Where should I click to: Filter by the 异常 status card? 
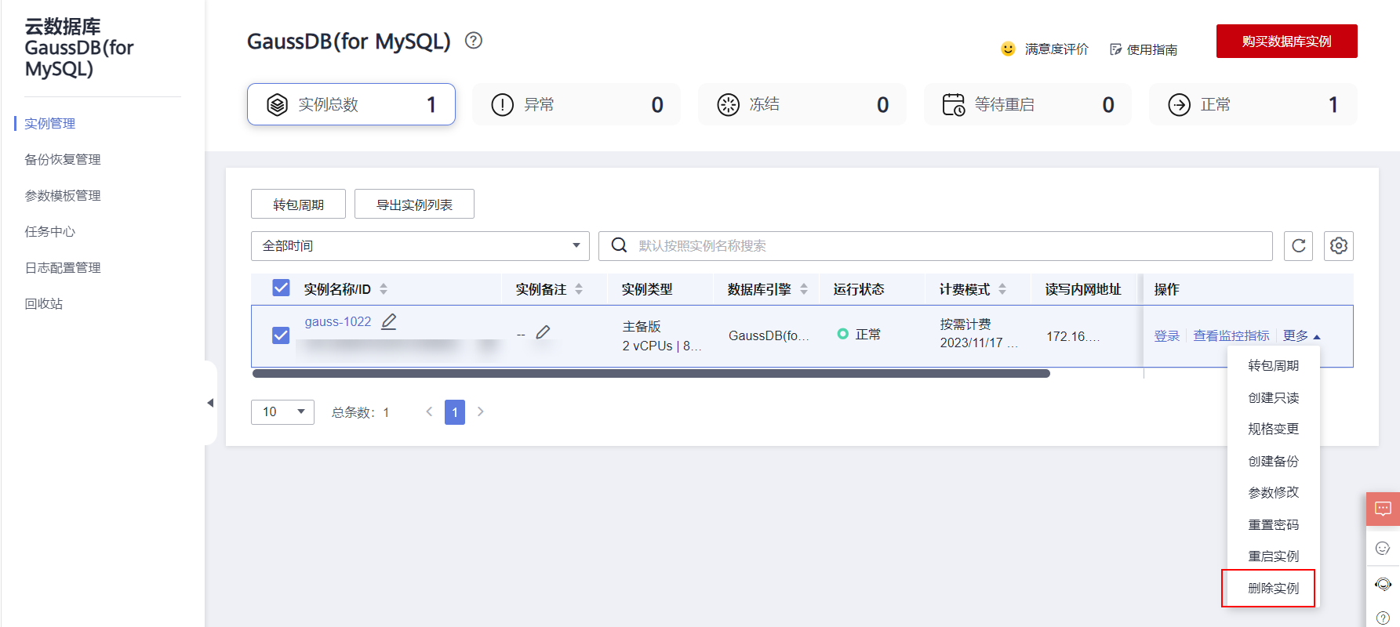[x=576, y=104]
